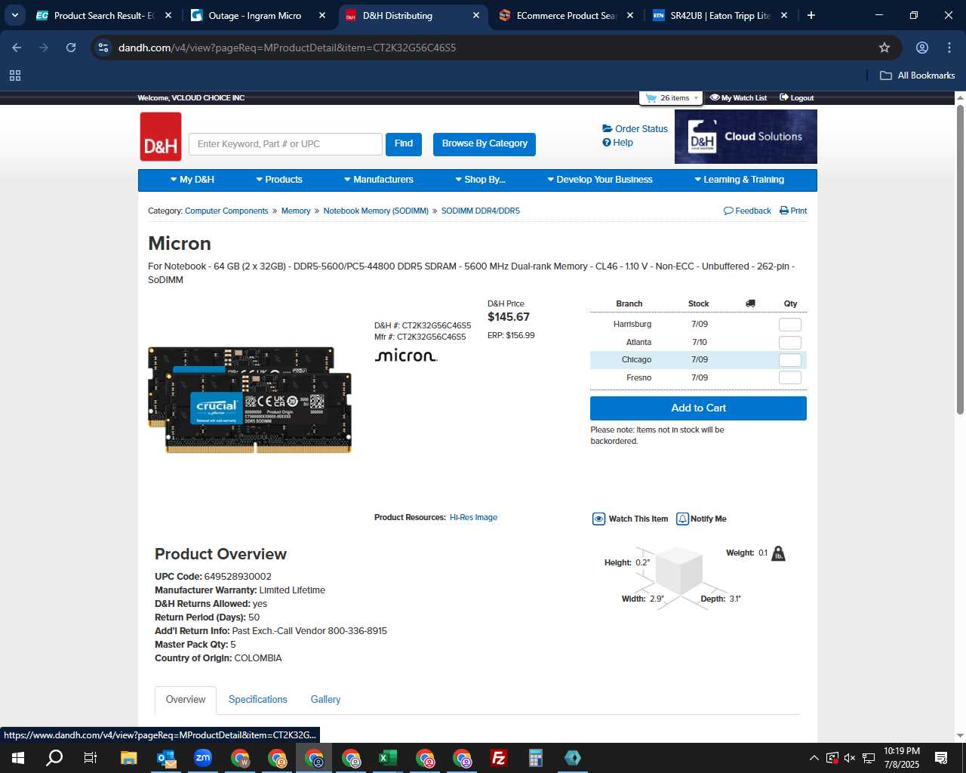Select the Overview tab
This screenshot has width=966, height=773.
coord(186,700)
